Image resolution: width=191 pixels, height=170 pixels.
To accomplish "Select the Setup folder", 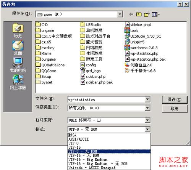I will 43,77.
